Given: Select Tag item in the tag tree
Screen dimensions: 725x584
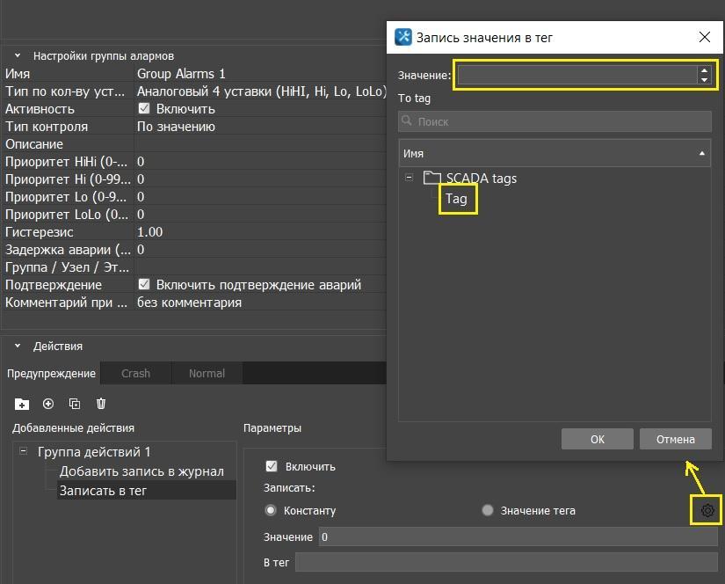Looking at the screenshot, I should [456, 200].
